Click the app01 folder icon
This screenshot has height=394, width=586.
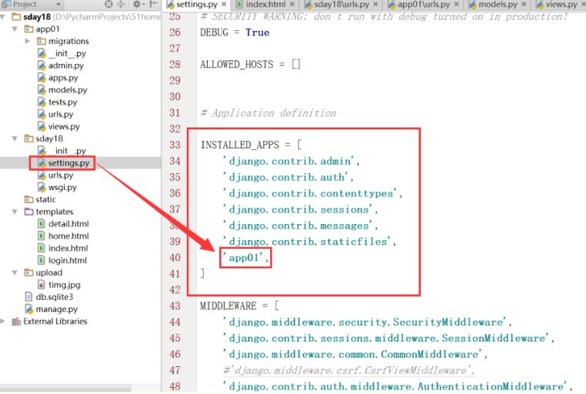[x=29, y=29]
